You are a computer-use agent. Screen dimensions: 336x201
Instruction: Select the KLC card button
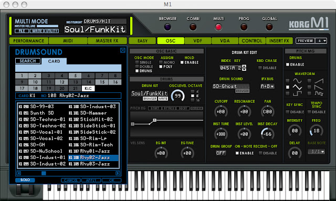[x=88, y=88]
